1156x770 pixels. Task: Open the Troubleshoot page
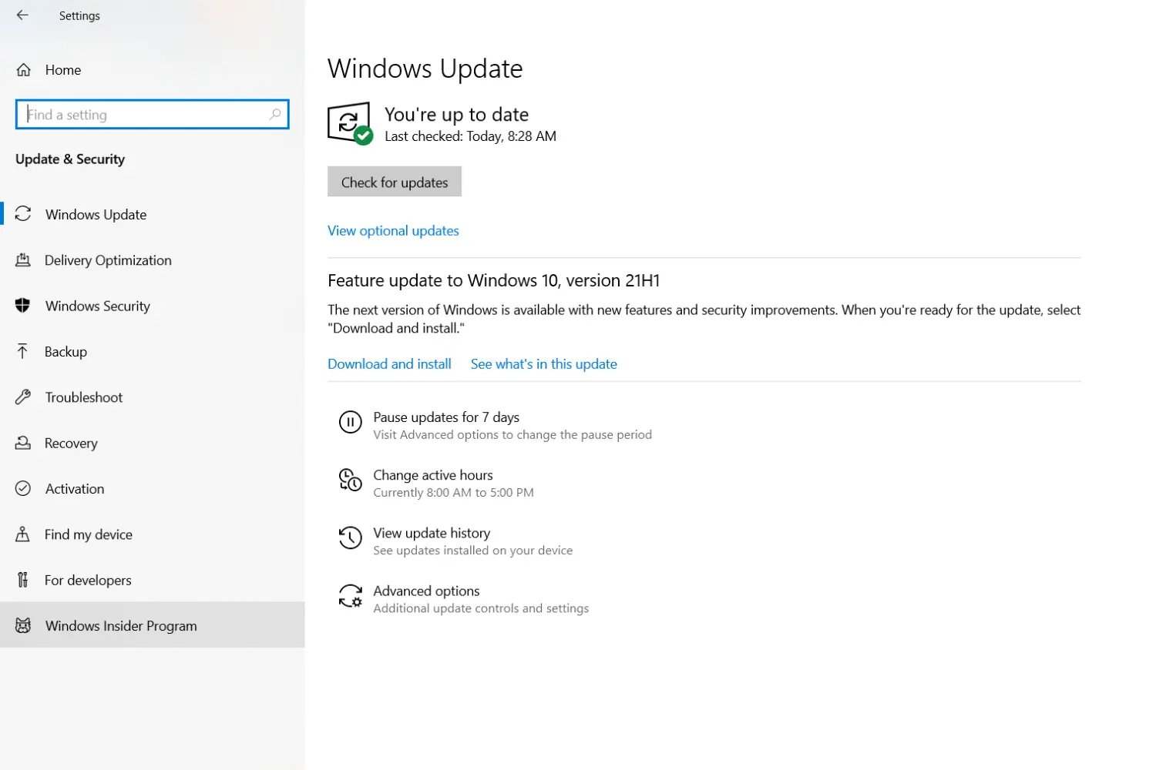153,397
